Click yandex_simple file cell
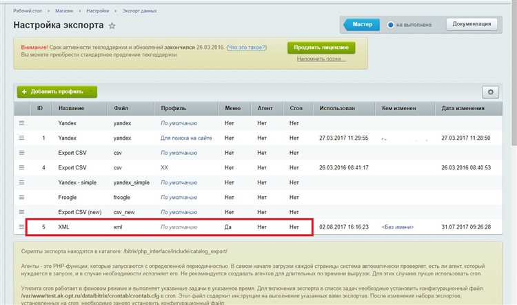Screen dimensions: 517x305 132,182
